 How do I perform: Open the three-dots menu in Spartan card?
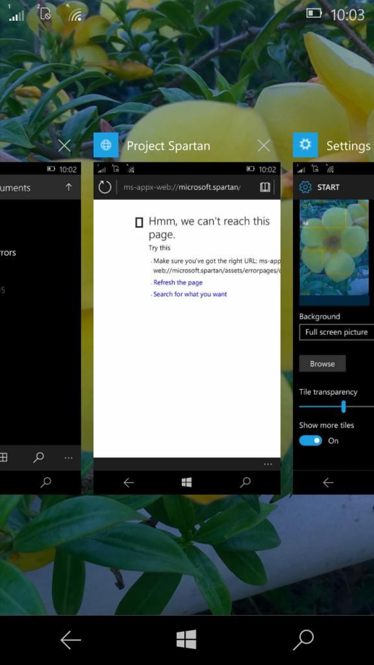(268, 464)
